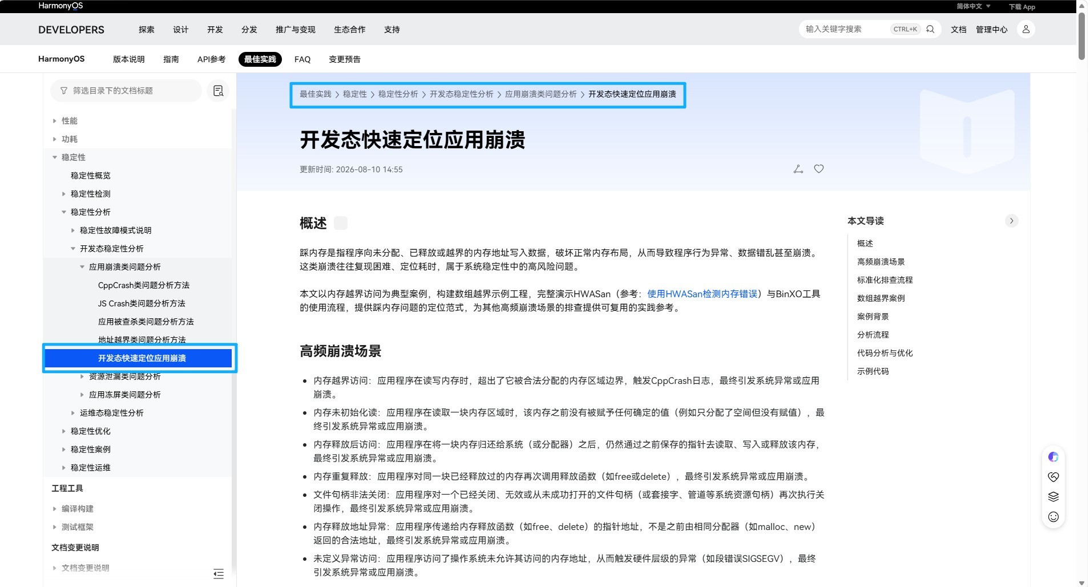Expand 资源泄漏类问题分析 node
Viewport: 1090px width, 587px height.
click(x=82, y=377)
